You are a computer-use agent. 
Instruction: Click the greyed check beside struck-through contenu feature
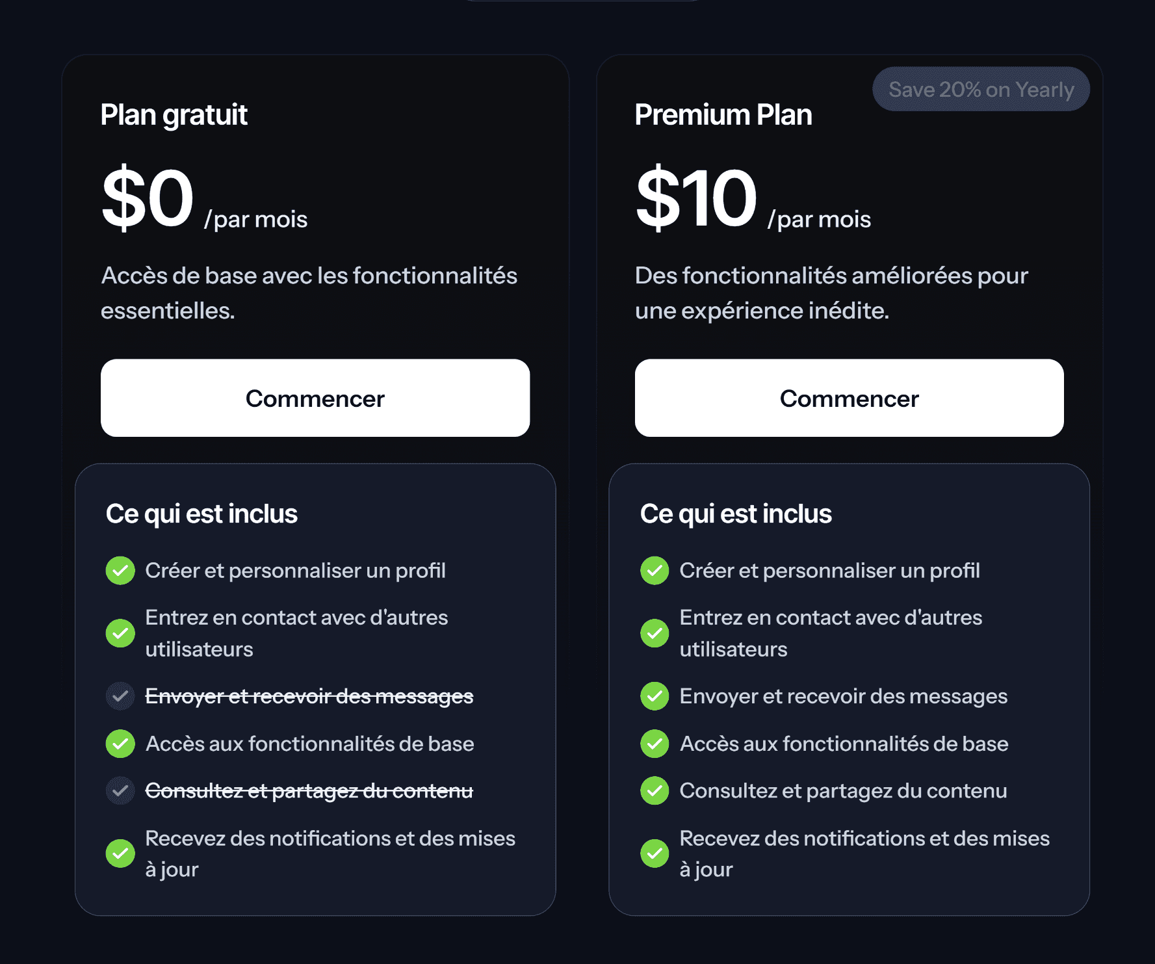pyautogui.click(x=120, y=791)
